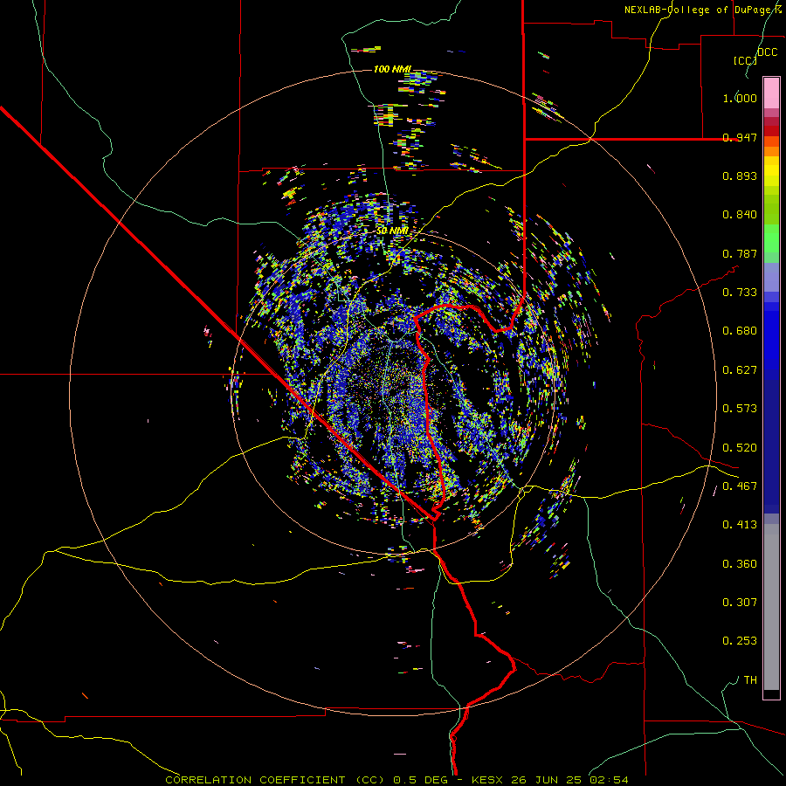Click the 0.627 legend value
The height and width of the screenshot is (786, 786).
tap(740, 370)
